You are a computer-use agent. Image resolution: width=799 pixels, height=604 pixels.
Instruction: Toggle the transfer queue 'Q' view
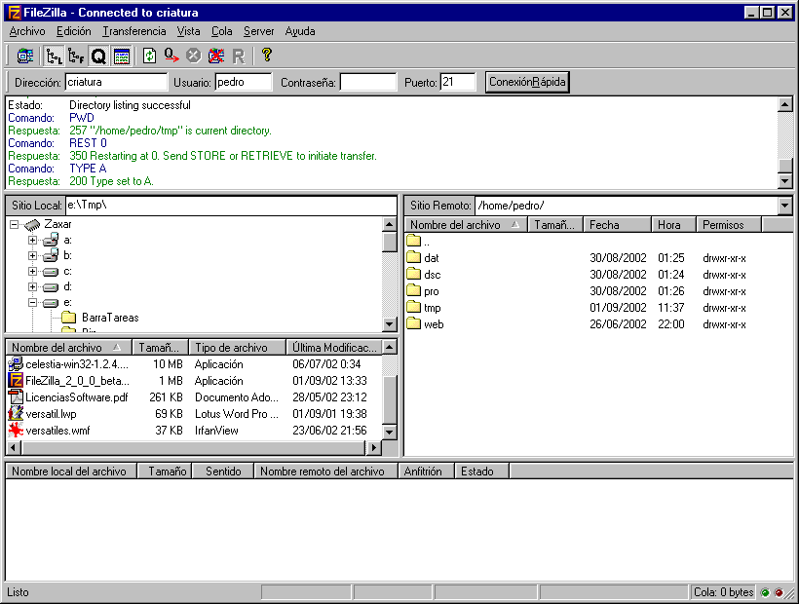point(98,57)
